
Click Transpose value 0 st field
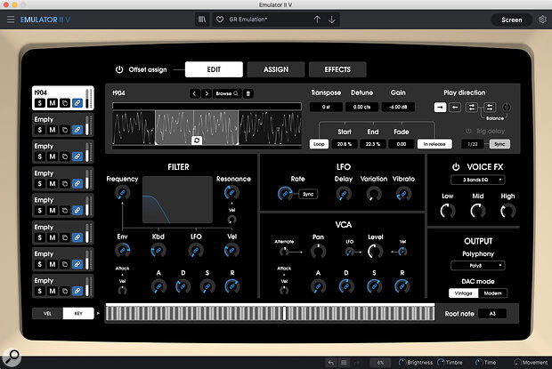(326, 108)
